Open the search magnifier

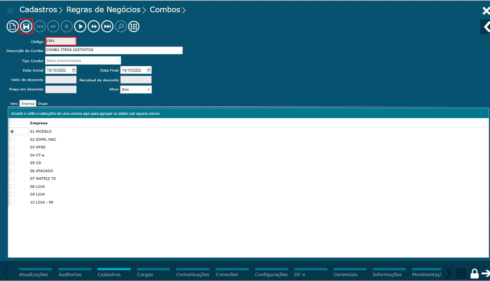(x=121, y=26)
